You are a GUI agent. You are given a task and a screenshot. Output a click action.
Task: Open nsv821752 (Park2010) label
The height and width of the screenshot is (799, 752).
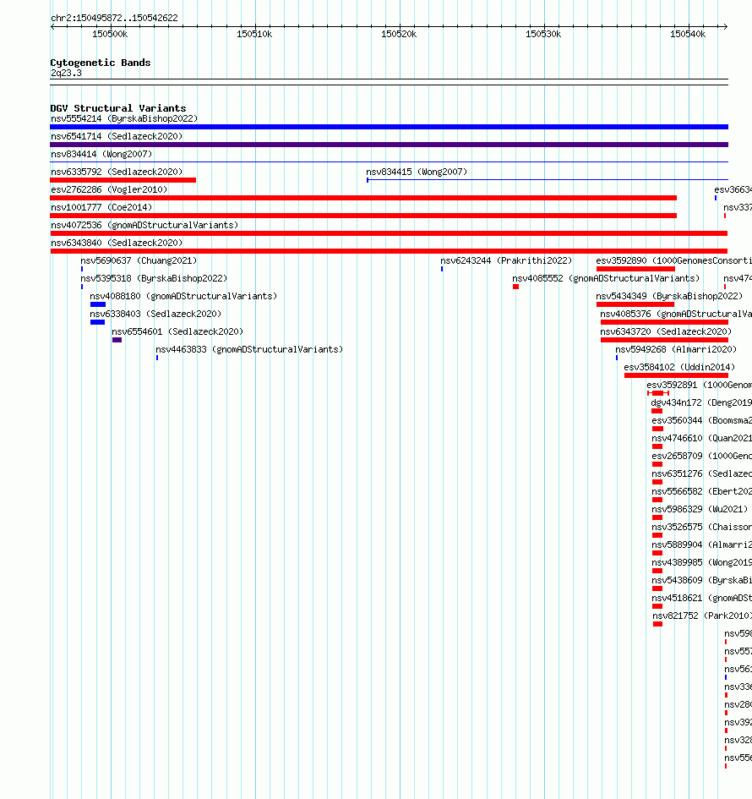pyautogui.click(x=702, y=616)
